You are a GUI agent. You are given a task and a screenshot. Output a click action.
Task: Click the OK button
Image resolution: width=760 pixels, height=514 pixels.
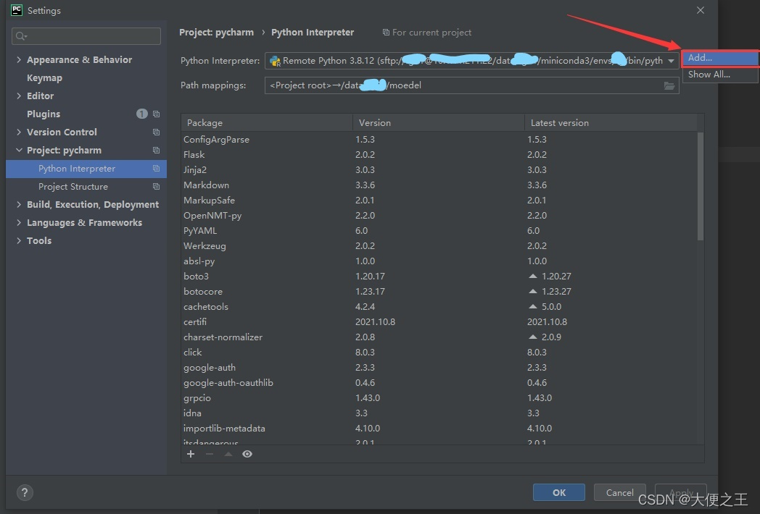(559, 493)
